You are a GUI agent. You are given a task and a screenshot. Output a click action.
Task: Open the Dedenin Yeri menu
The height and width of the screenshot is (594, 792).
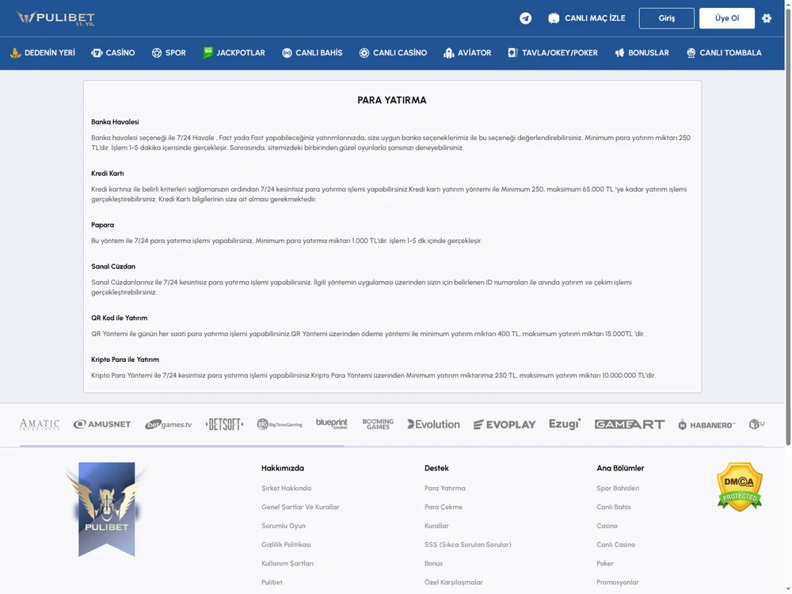[43, 53]
